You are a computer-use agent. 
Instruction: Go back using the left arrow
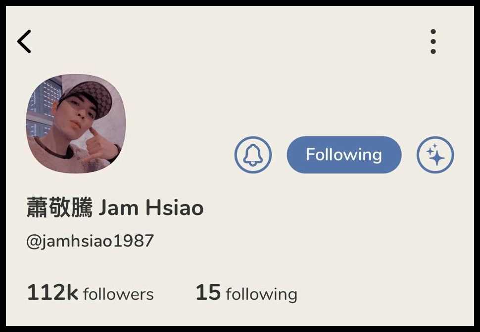[x=24, y=41]
